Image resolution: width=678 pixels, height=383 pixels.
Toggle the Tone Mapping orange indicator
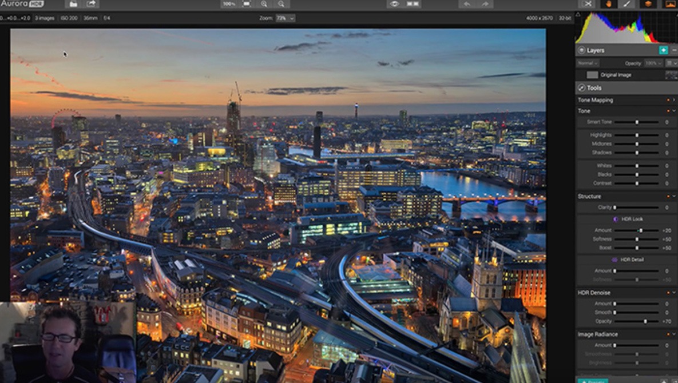pos(668,100)
